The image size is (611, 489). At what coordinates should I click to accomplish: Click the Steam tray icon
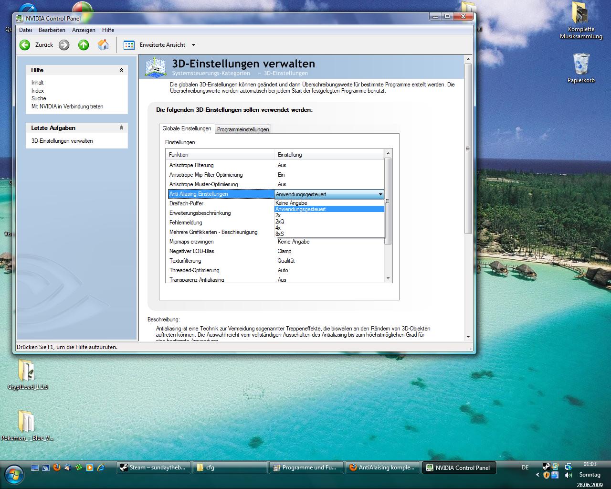coord(546,467)
